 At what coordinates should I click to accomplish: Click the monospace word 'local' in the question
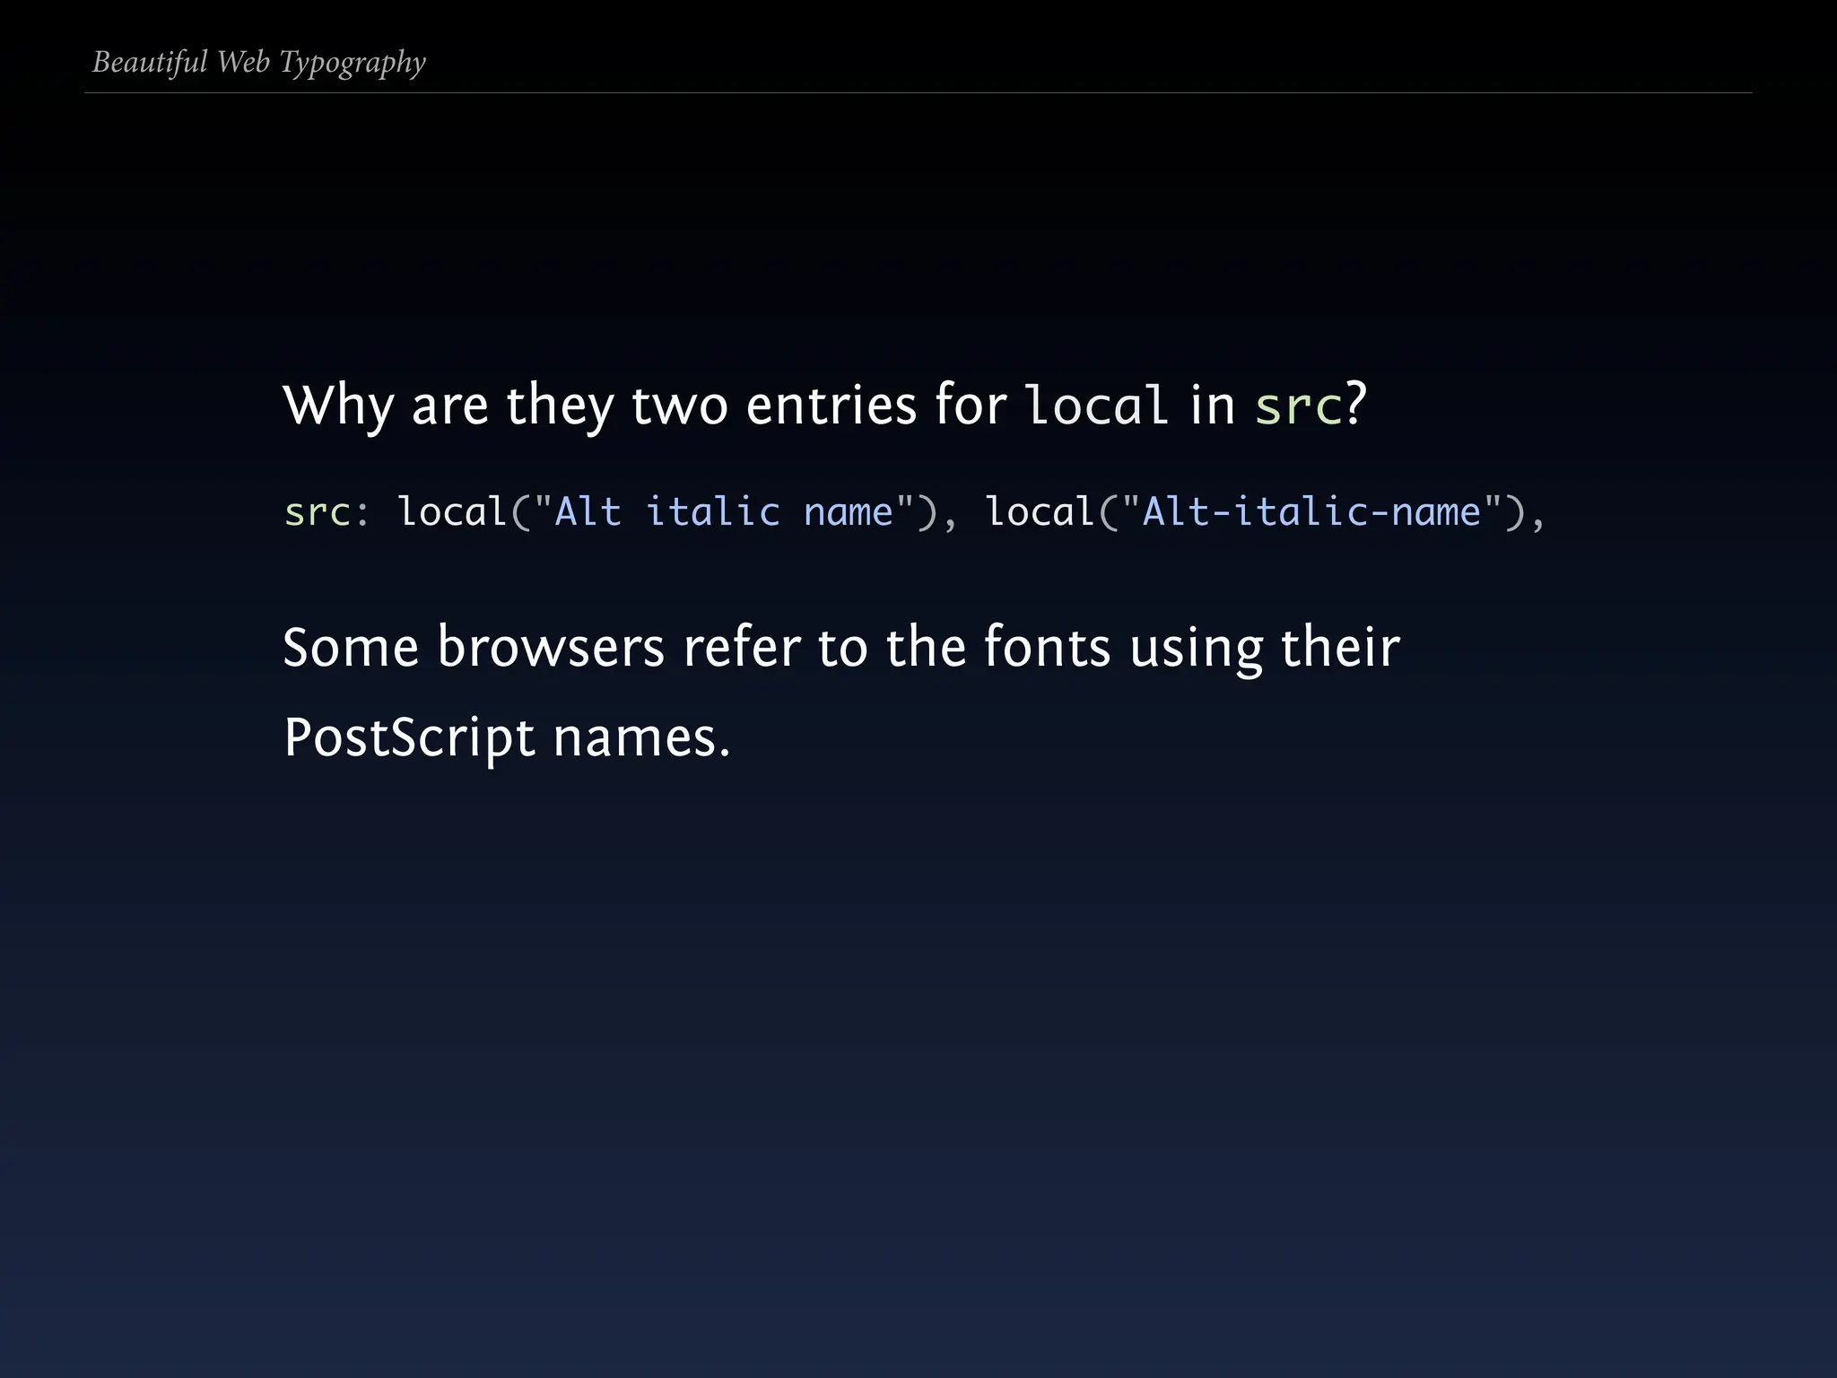(x=1097, y=404)
